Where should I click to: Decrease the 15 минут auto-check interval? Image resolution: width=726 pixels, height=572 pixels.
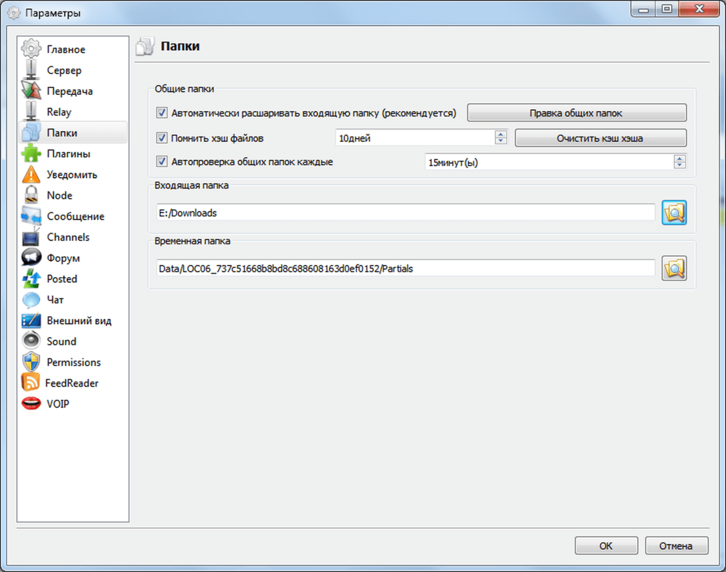coord(679,166)
